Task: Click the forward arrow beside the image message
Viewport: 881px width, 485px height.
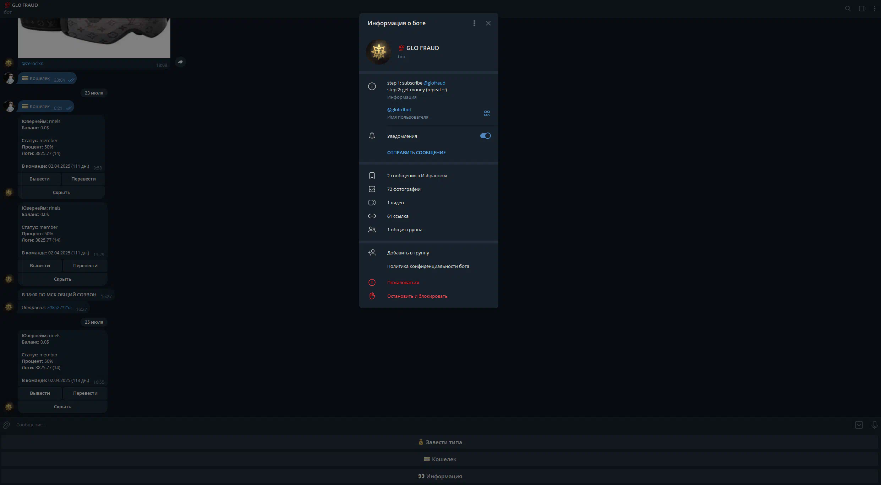Action: [x=180, y=62]
